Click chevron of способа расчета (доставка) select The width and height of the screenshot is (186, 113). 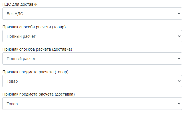pyautogui.click(x=179, y=58)
